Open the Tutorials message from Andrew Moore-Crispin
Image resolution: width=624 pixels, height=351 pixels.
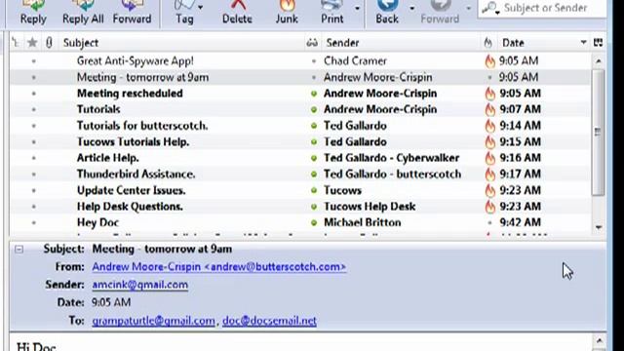pos(98,109)
